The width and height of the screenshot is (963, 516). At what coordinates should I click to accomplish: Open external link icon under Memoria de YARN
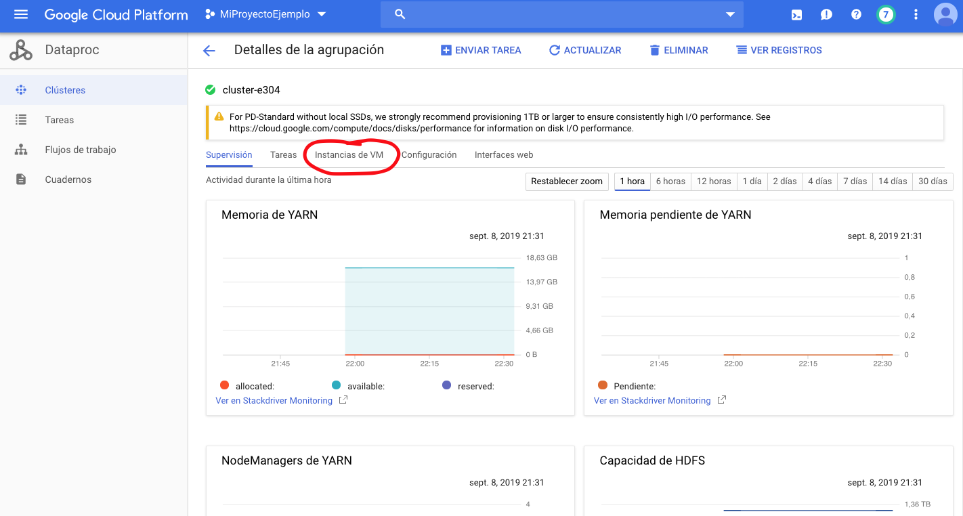point(343,400)
